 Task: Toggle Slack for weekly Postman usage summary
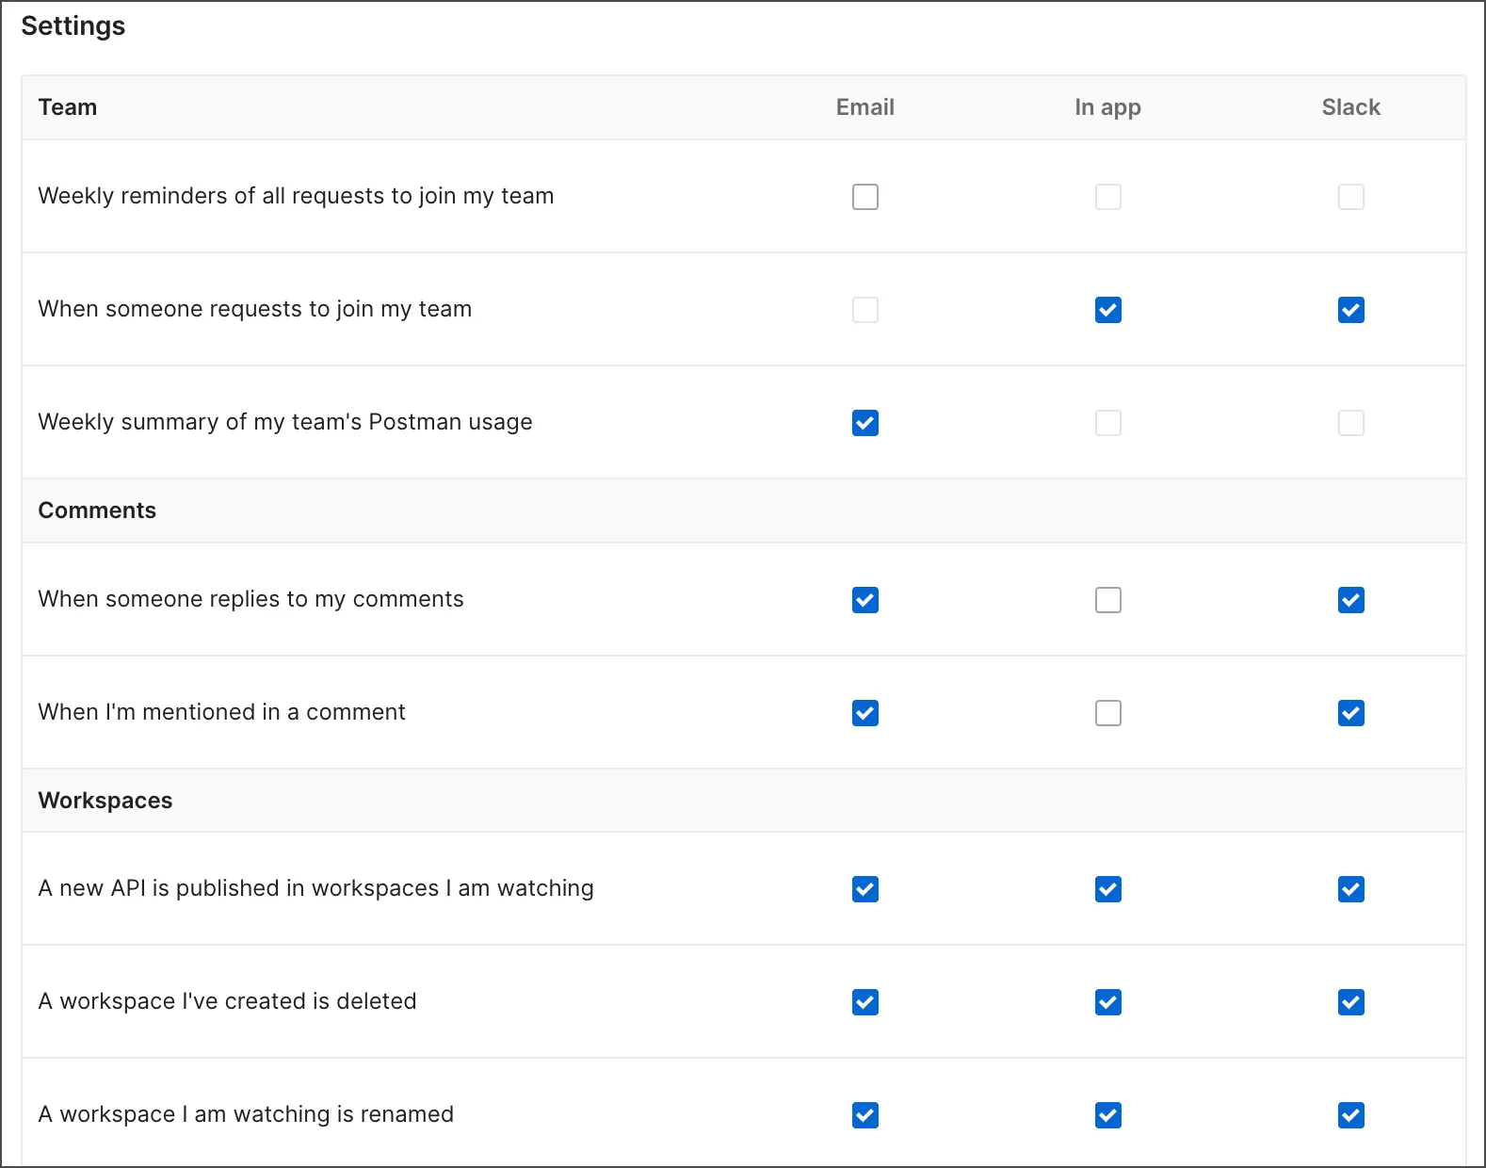coord(1350,423)
